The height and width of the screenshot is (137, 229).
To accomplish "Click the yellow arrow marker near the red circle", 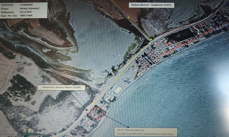I will [x=94, y=104].
